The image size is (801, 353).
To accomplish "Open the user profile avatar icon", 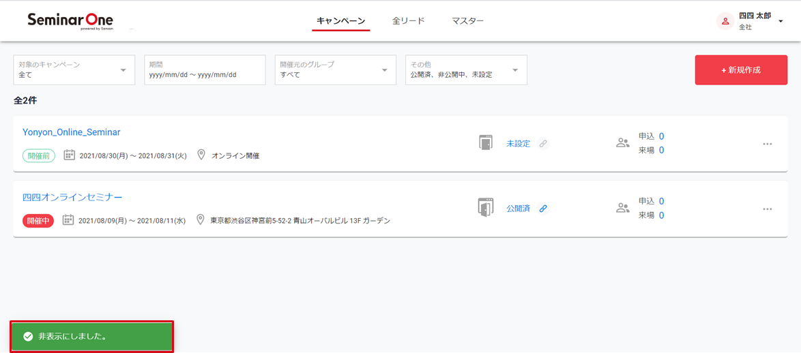I will (725, 21).
